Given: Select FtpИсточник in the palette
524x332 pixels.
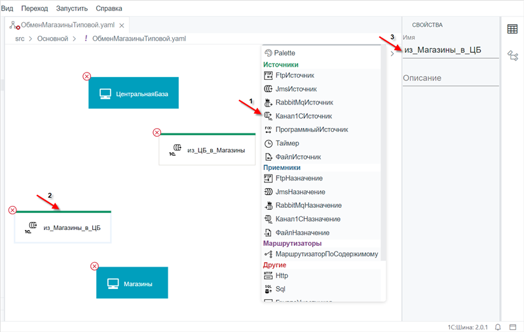Looking at the screenshot, I should 321,75.
